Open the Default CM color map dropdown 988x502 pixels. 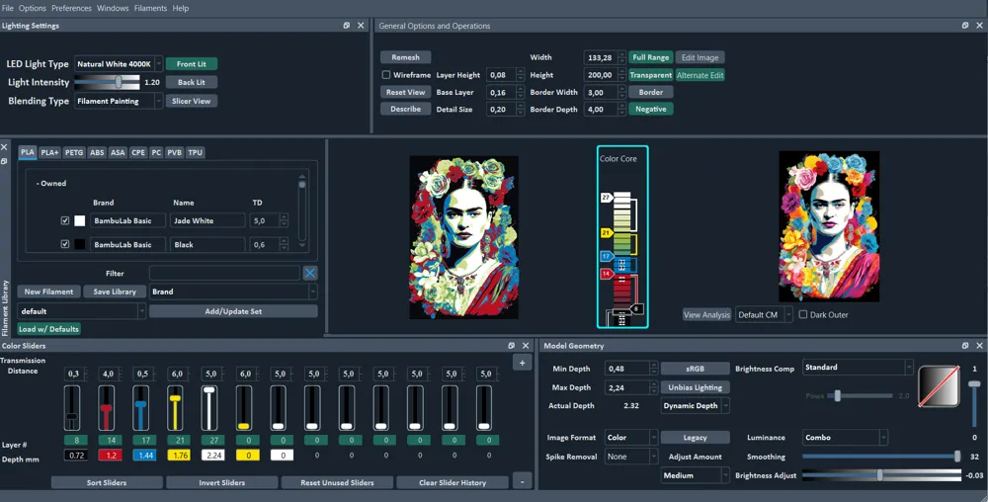point(764,315)
